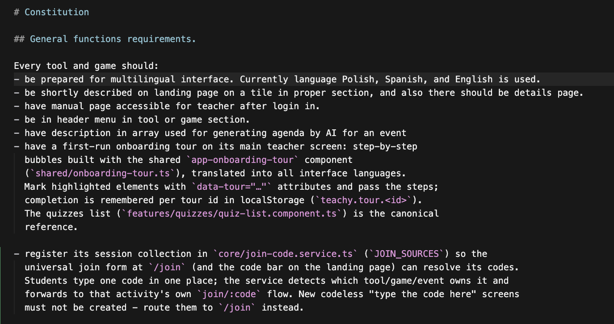The image size is (614, 324).
Task: Click the line 'Every tool and game should:'
Action: (86, 66)
